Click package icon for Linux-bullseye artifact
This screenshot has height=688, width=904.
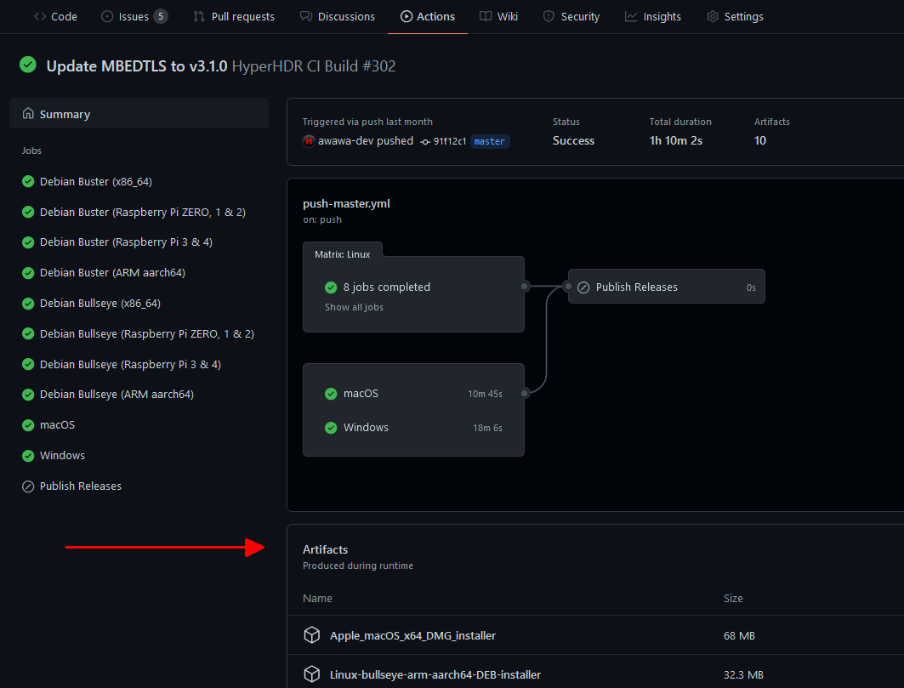[x=312, y=674]
